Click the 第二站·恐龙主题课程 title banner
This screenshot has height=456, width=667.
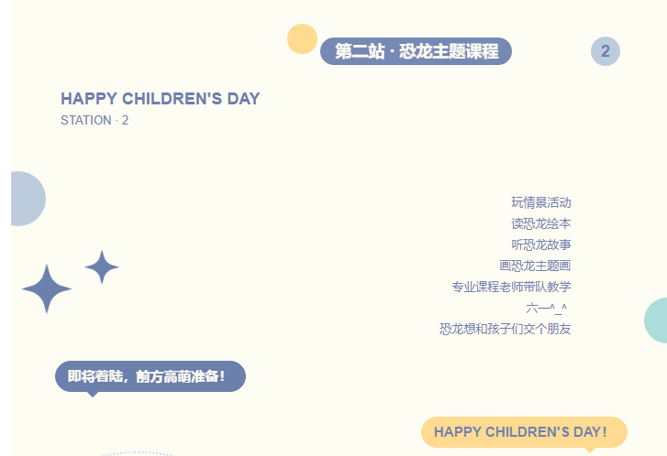[416, 51]
